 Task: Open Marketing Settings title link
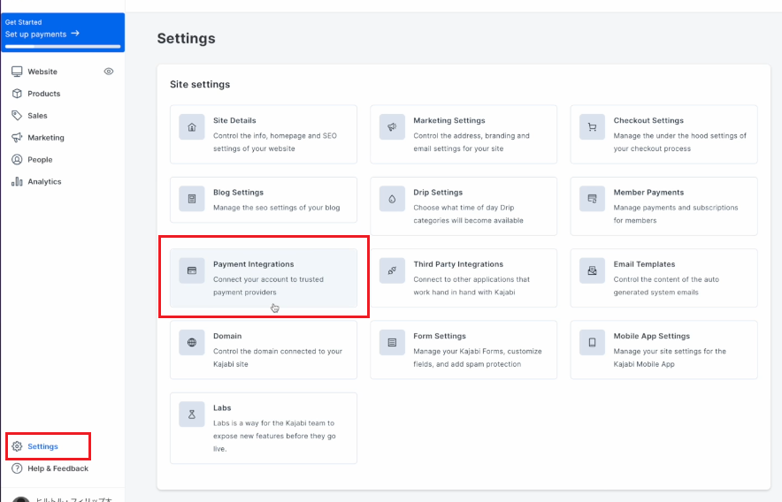click(x=448, y=121)
